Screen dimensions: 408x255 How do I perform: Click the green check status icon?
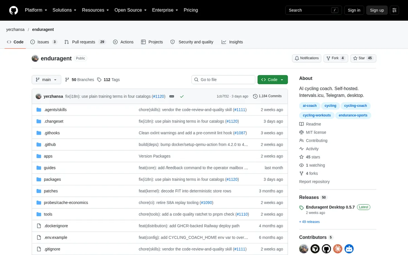(x=182, y=96)
